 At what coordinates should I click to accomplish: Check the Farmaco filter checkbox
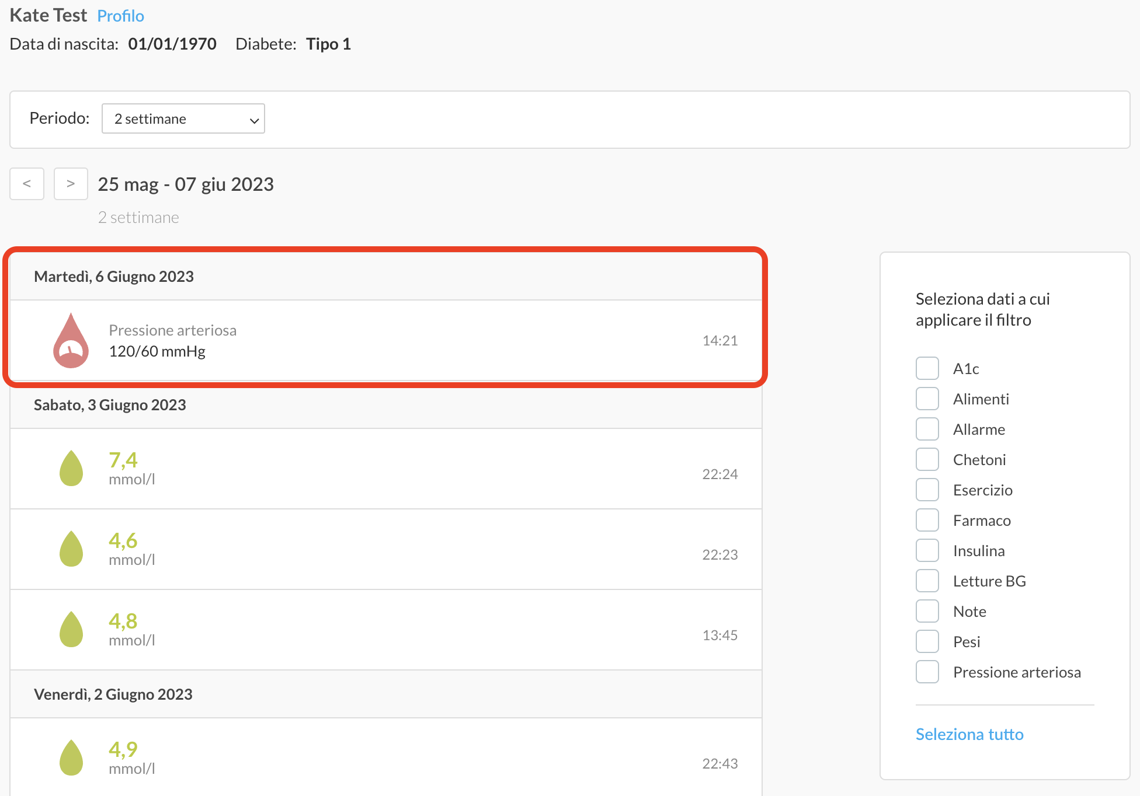point(927,521)
